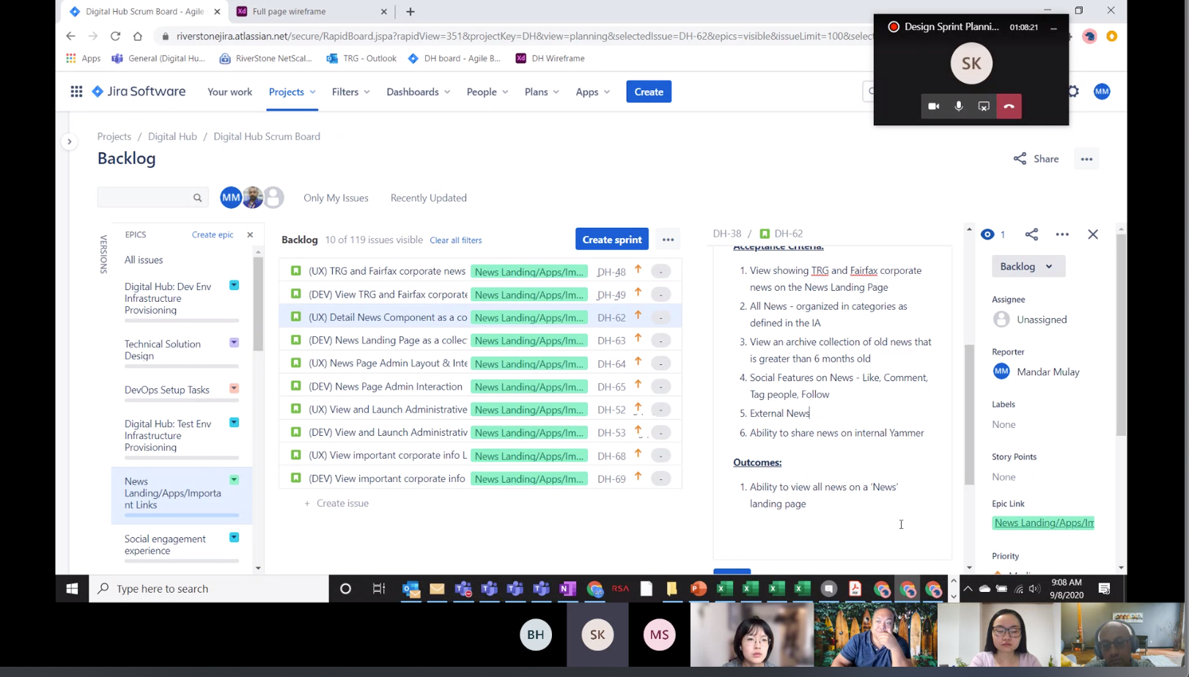Screen dimensions: 1189x677
Task: Reload the browser page
Action: (x=115, y=36)
